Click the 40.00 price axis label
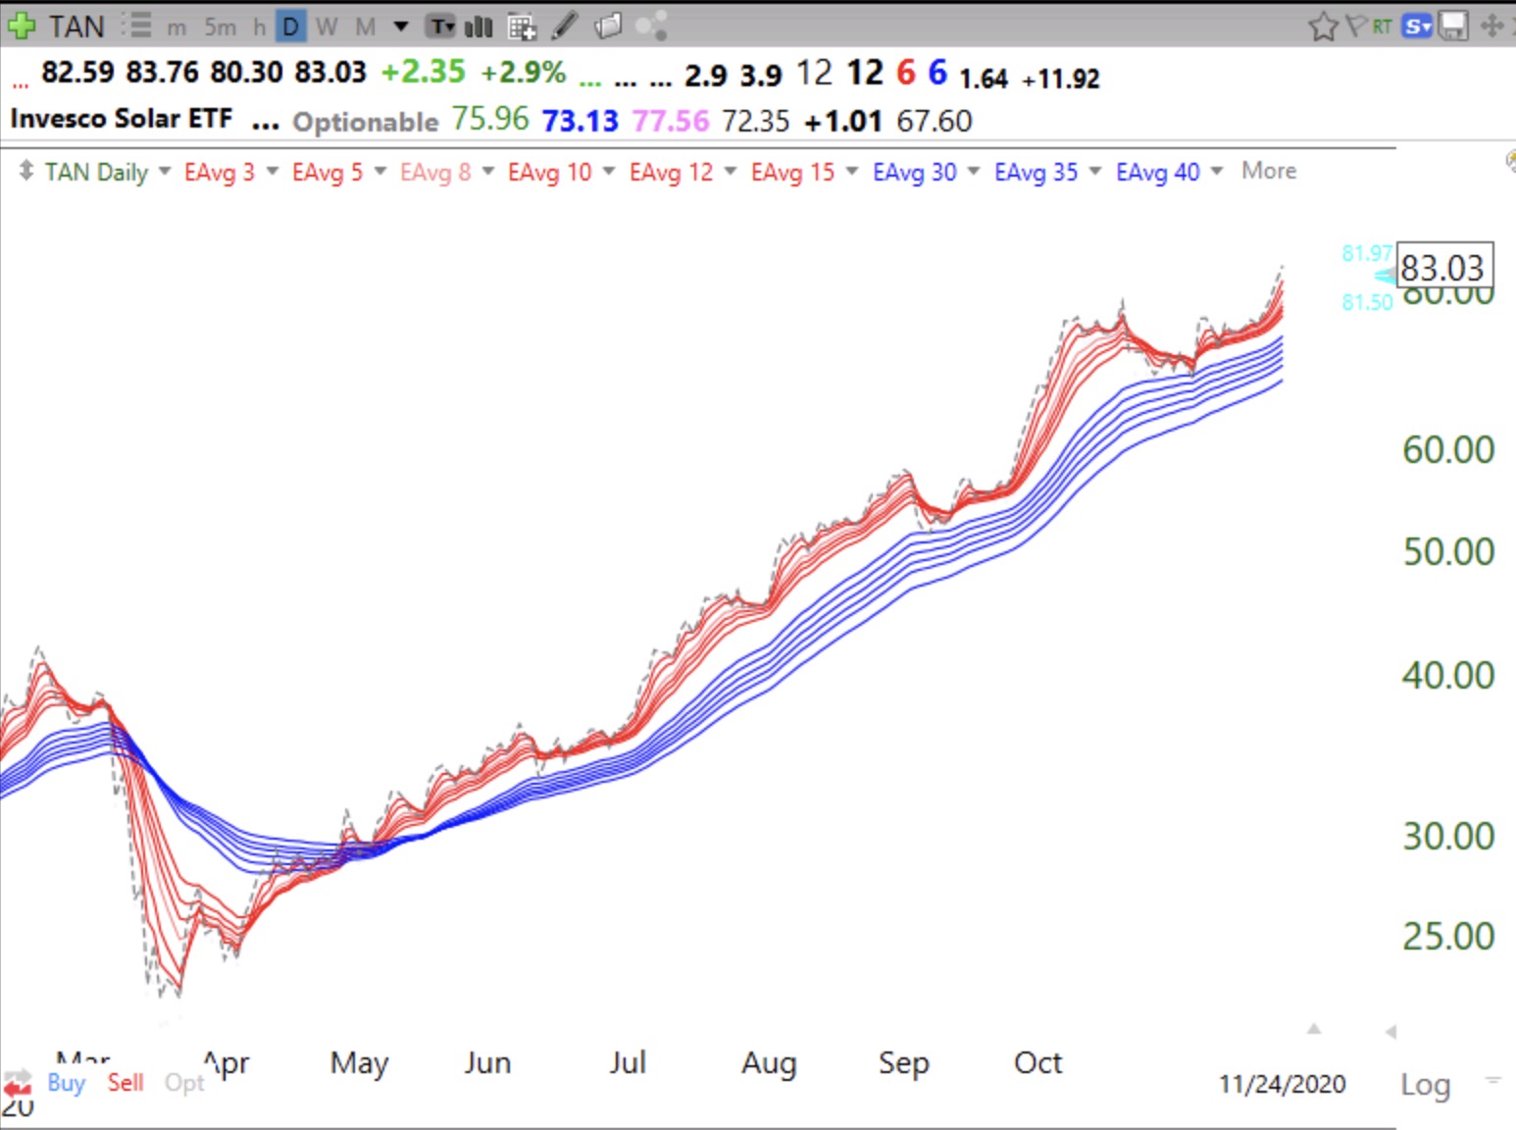This screenshot has width=1516, height=1130. (1448, 676)
